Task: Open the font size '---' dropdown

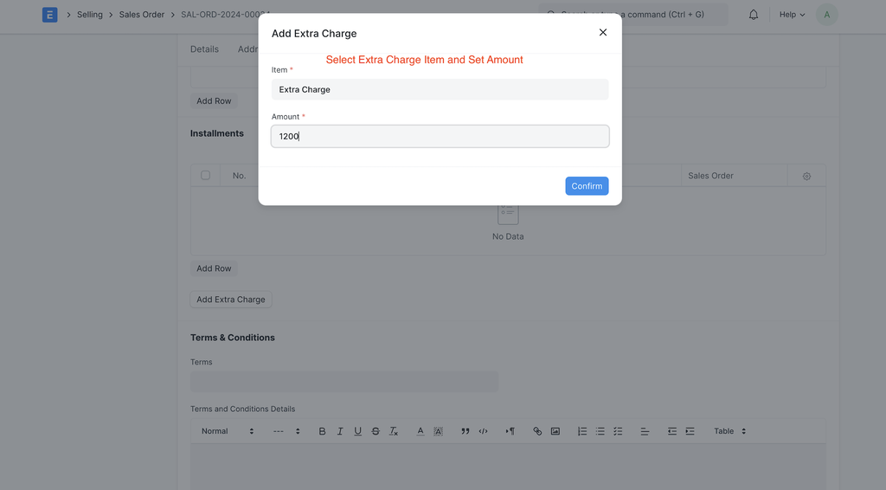Action: click(x=286, y=431)
